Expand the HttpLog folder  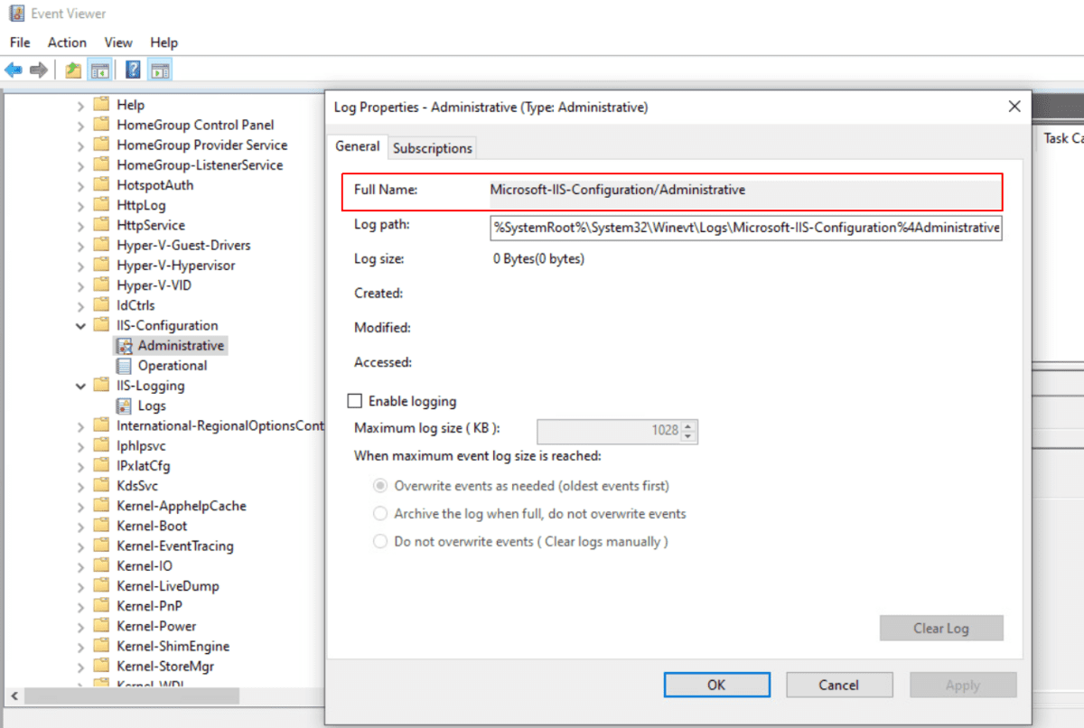[81, 204]
